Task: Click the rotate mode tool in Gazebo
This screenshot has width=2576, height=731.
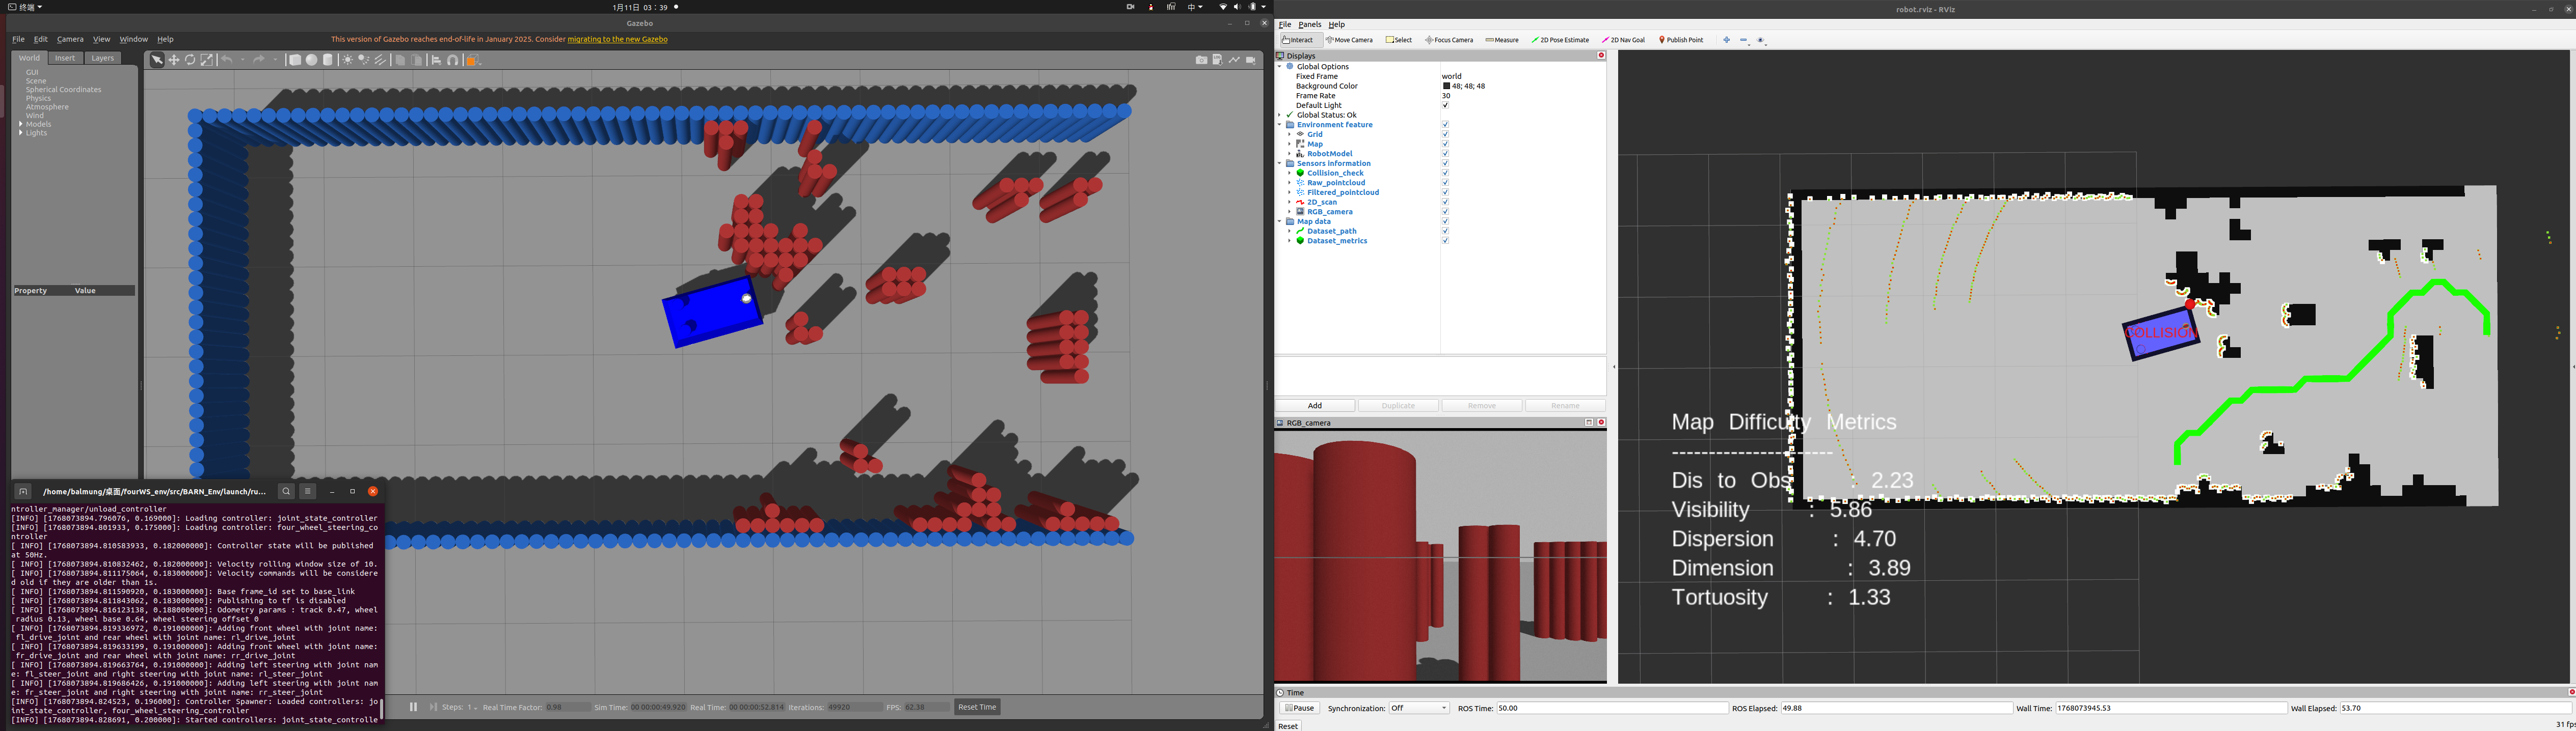Action: (190, 60)
